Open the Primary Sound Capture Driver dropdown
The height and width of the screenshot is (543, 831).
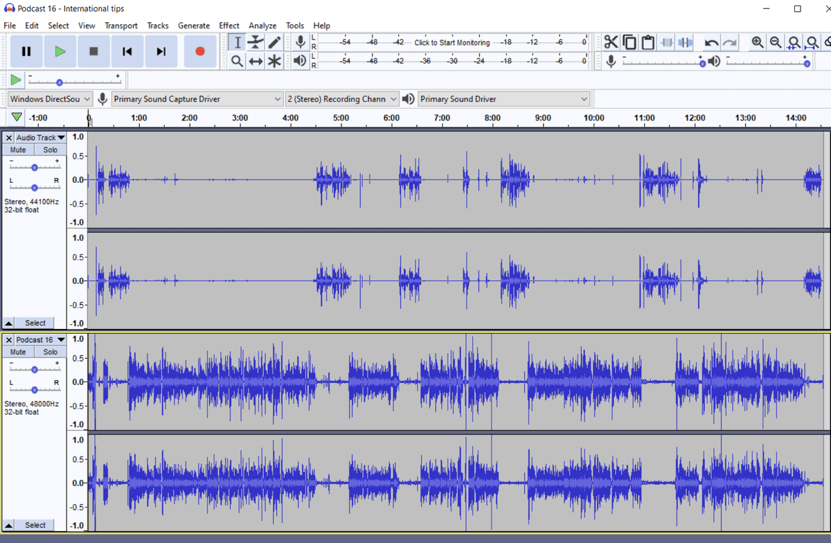197,99
